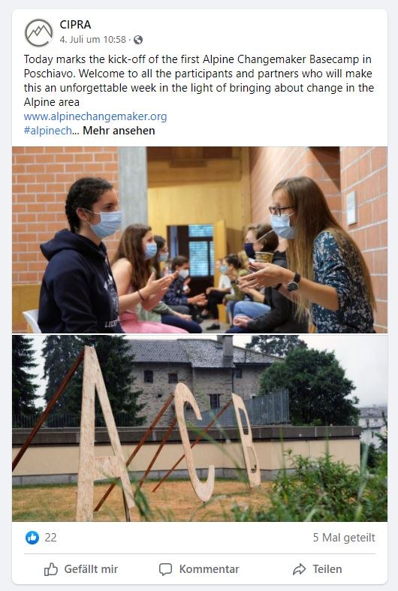398x591 pixels.
Task: Expand post text with Mehr ansehen
Action: [x=119, y=131]
